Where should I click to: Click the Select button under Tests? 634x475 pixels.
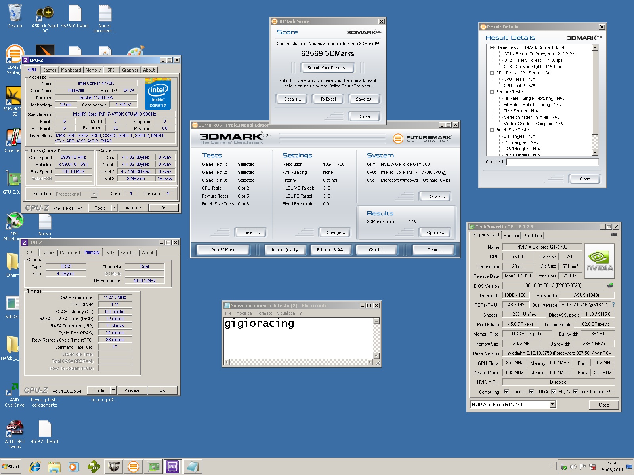click(252, 232)
